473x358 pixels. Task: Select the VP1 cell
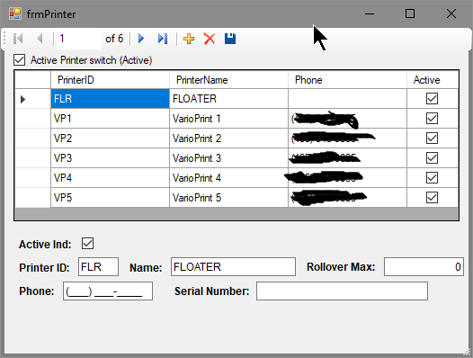(110, 119)
